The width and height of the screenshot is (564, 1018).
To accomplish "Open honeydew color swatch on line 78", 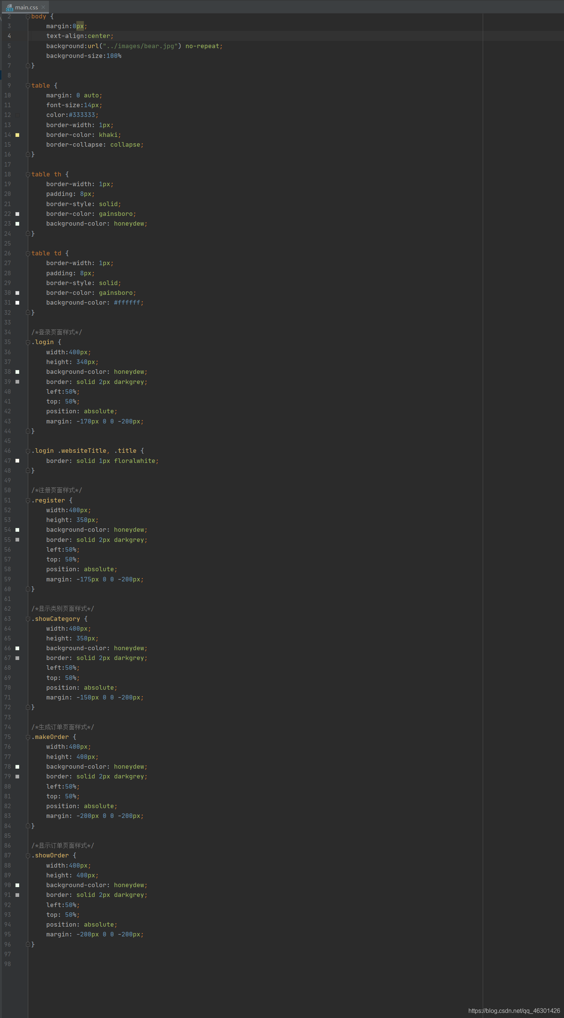I will (x=17, y=767).
